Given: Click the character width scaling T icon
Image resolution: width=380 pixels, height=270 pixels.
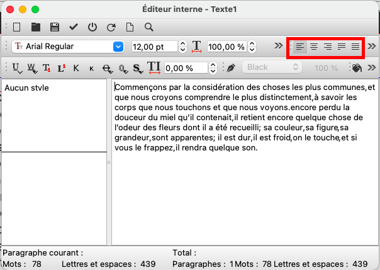Looking at the screenshot, I should 196,47.
